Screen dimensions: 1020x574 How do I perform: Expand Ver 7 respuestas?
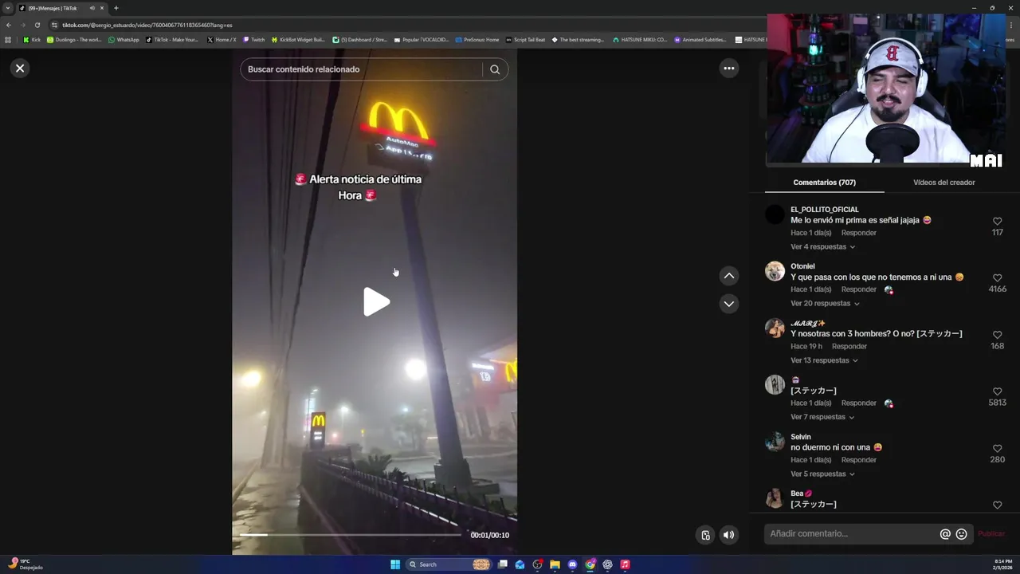822,417
